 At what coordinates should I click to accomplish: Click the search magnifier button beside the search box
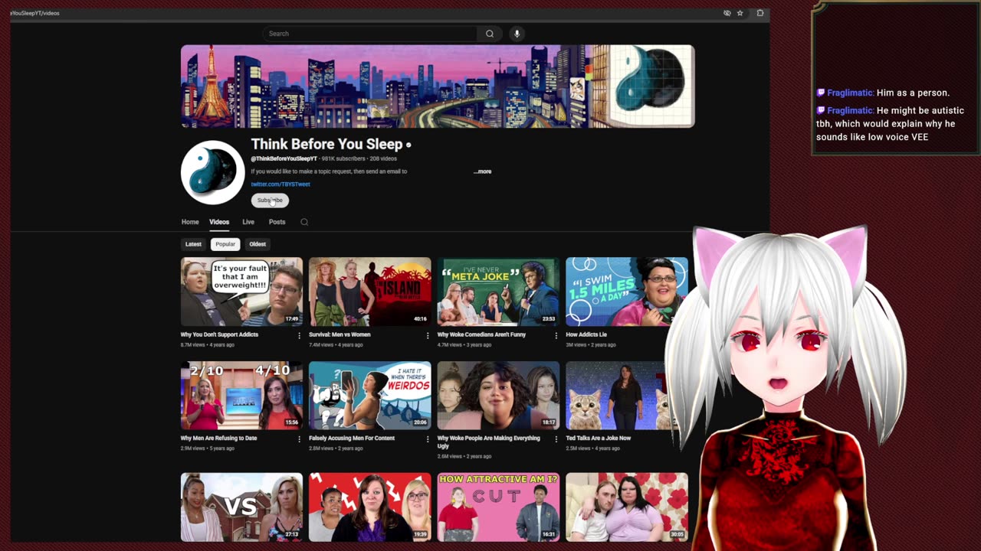click(x=490, y=34)
